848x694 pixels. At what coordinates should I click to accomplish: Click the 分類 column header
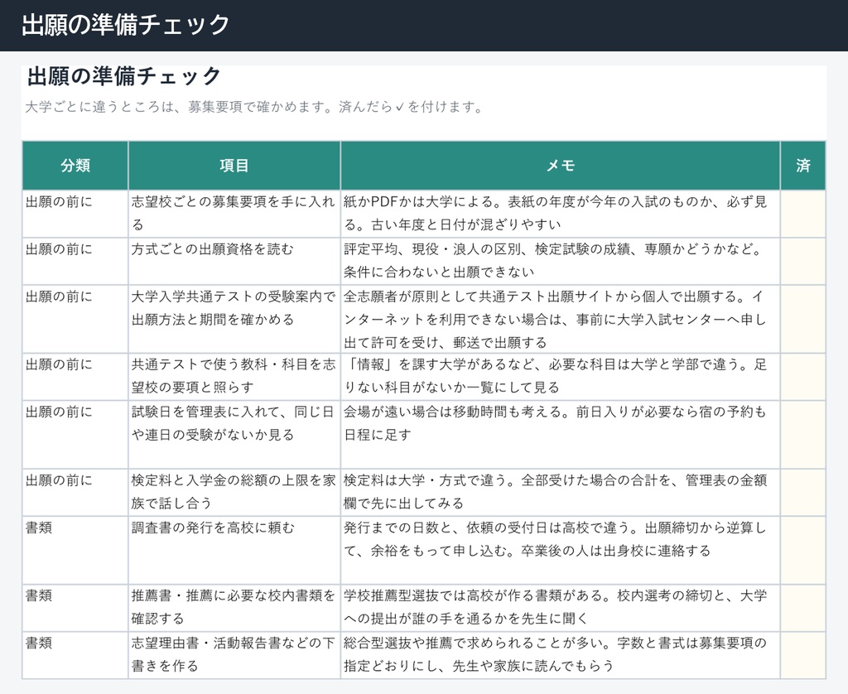(x=75, y=166)
